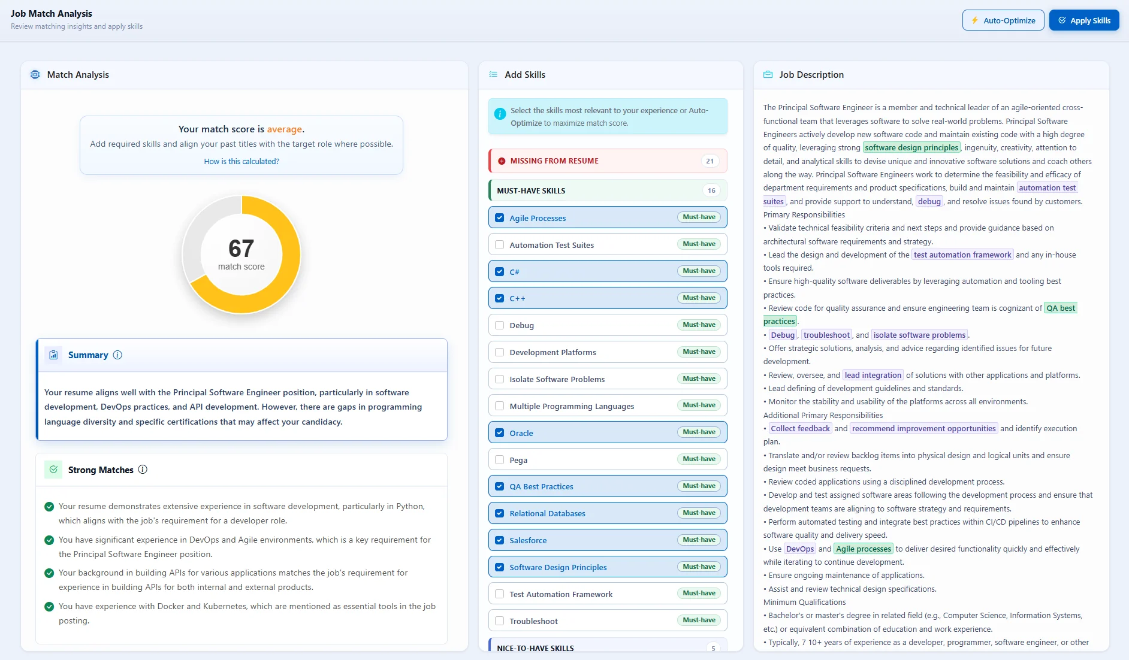This screenshot has width=1129, height=660.
Task: Click the 67 match score donut chart
Action: 242,255
